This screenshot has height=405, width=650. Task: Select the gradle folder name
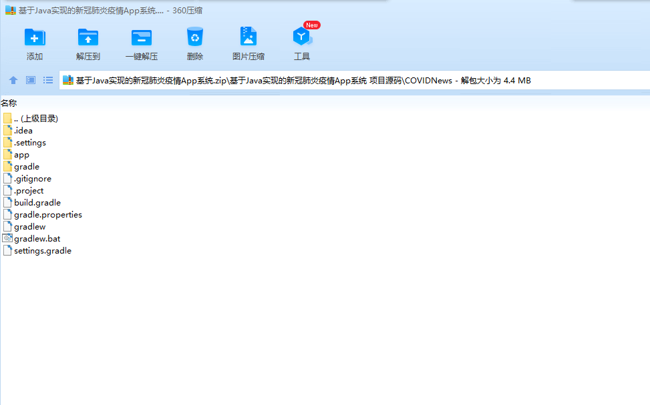coord(27,167)
